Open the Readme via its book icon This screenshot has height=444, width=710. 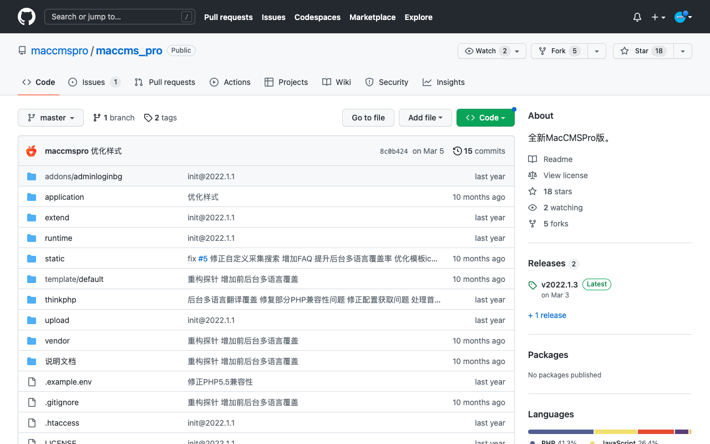(532, 159)
